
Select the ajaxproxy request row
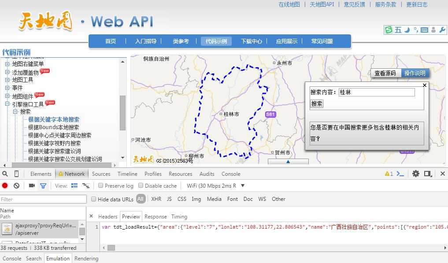(39, 229)
